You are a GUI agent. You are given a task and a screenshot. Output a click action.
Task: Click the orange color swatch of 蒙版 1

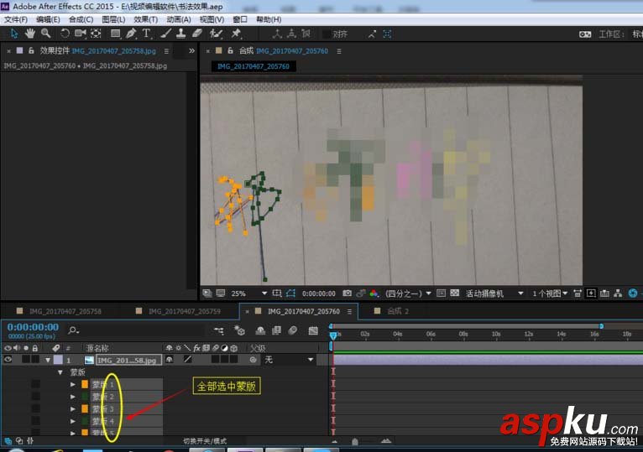85,384
